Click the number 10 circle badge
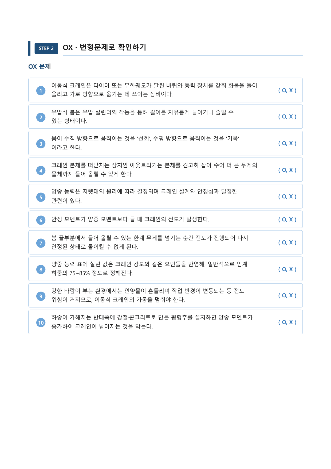The height and width of the screenshot is (469, 331). pyautogui.click(x=41, y=323)
